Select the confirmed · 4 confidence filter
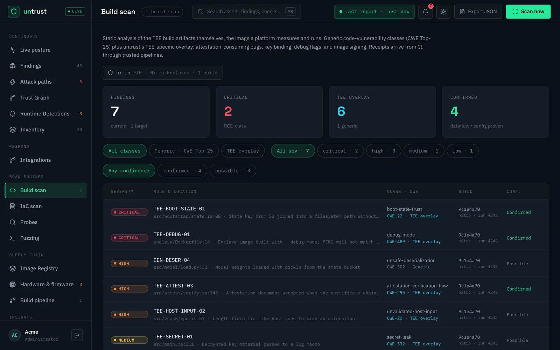 [x=182, y=171]
